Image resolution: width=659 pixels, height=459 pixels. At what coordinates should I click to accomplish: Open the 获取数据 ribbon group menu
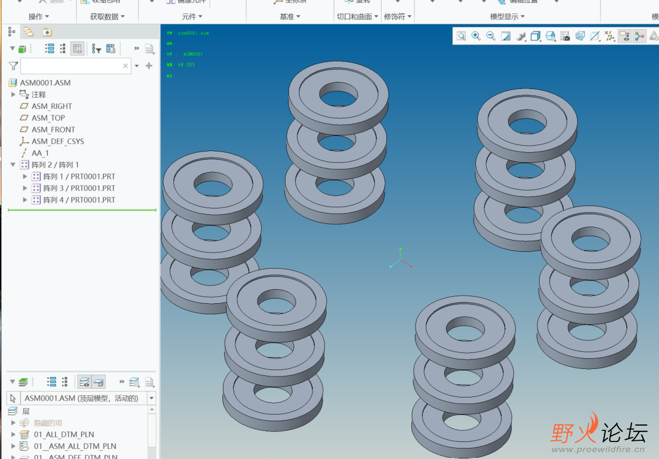[x=108, y=17]
